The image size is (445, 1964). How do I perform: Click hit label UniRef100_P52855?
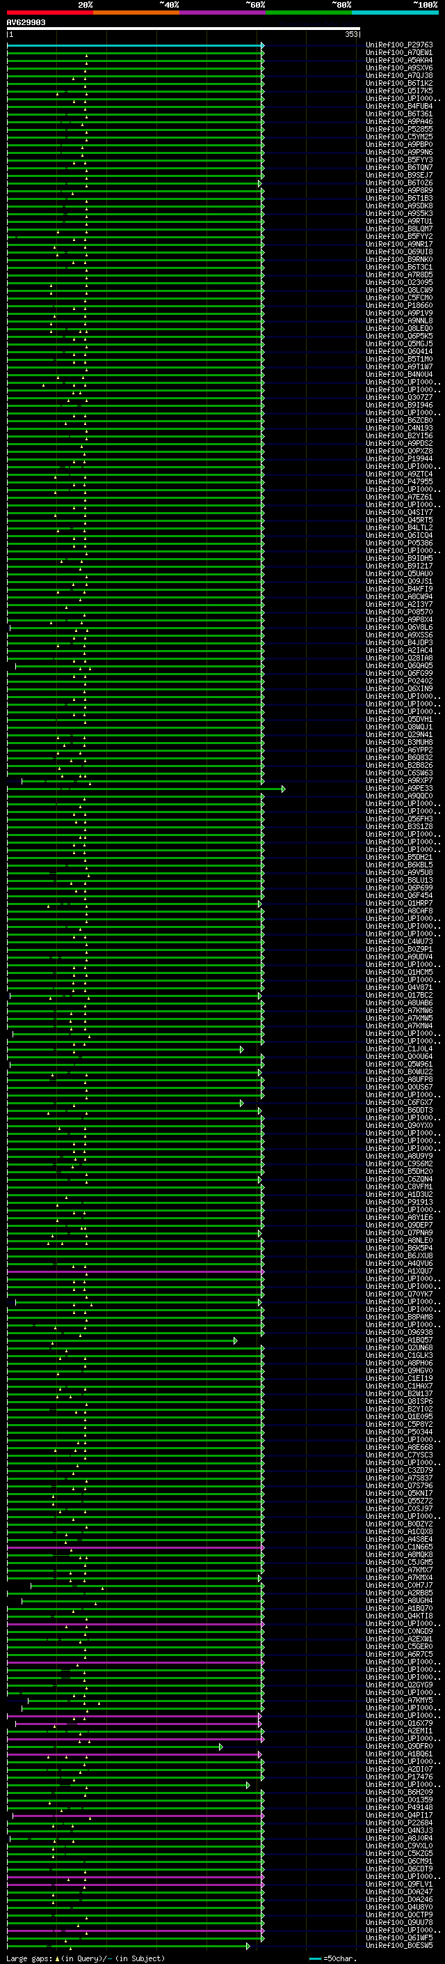point(399,130)
